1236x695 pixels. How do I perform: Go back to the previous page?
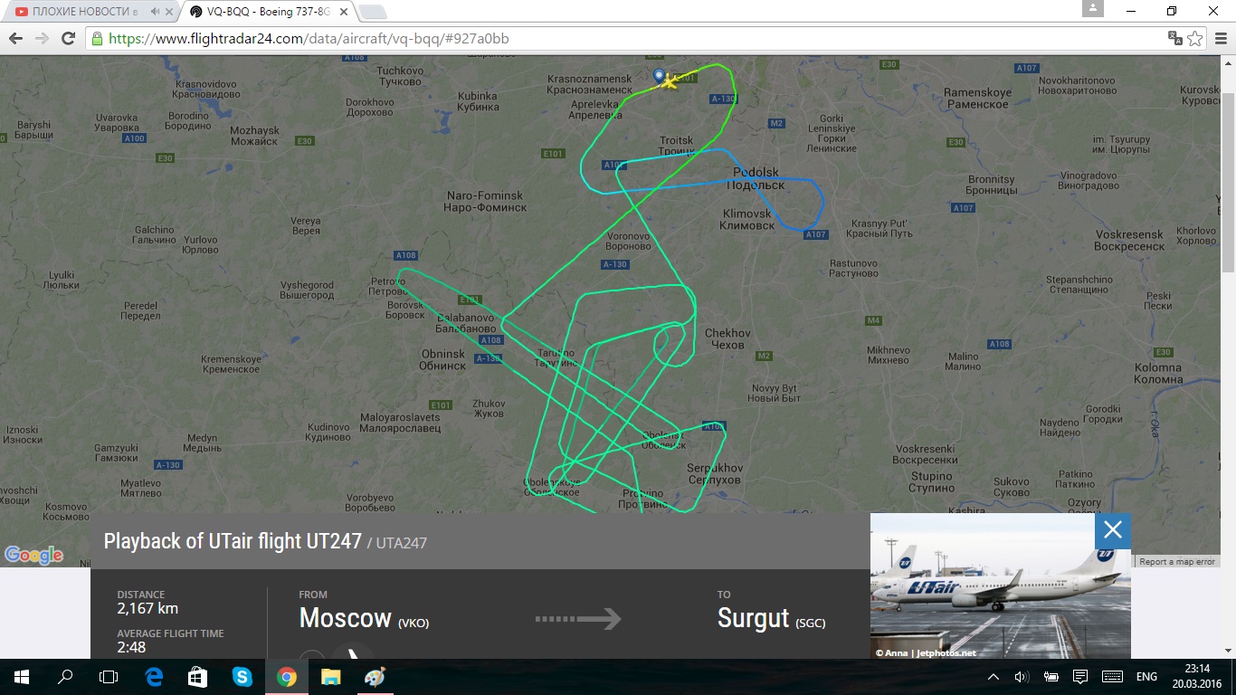(x=15, y=39)
